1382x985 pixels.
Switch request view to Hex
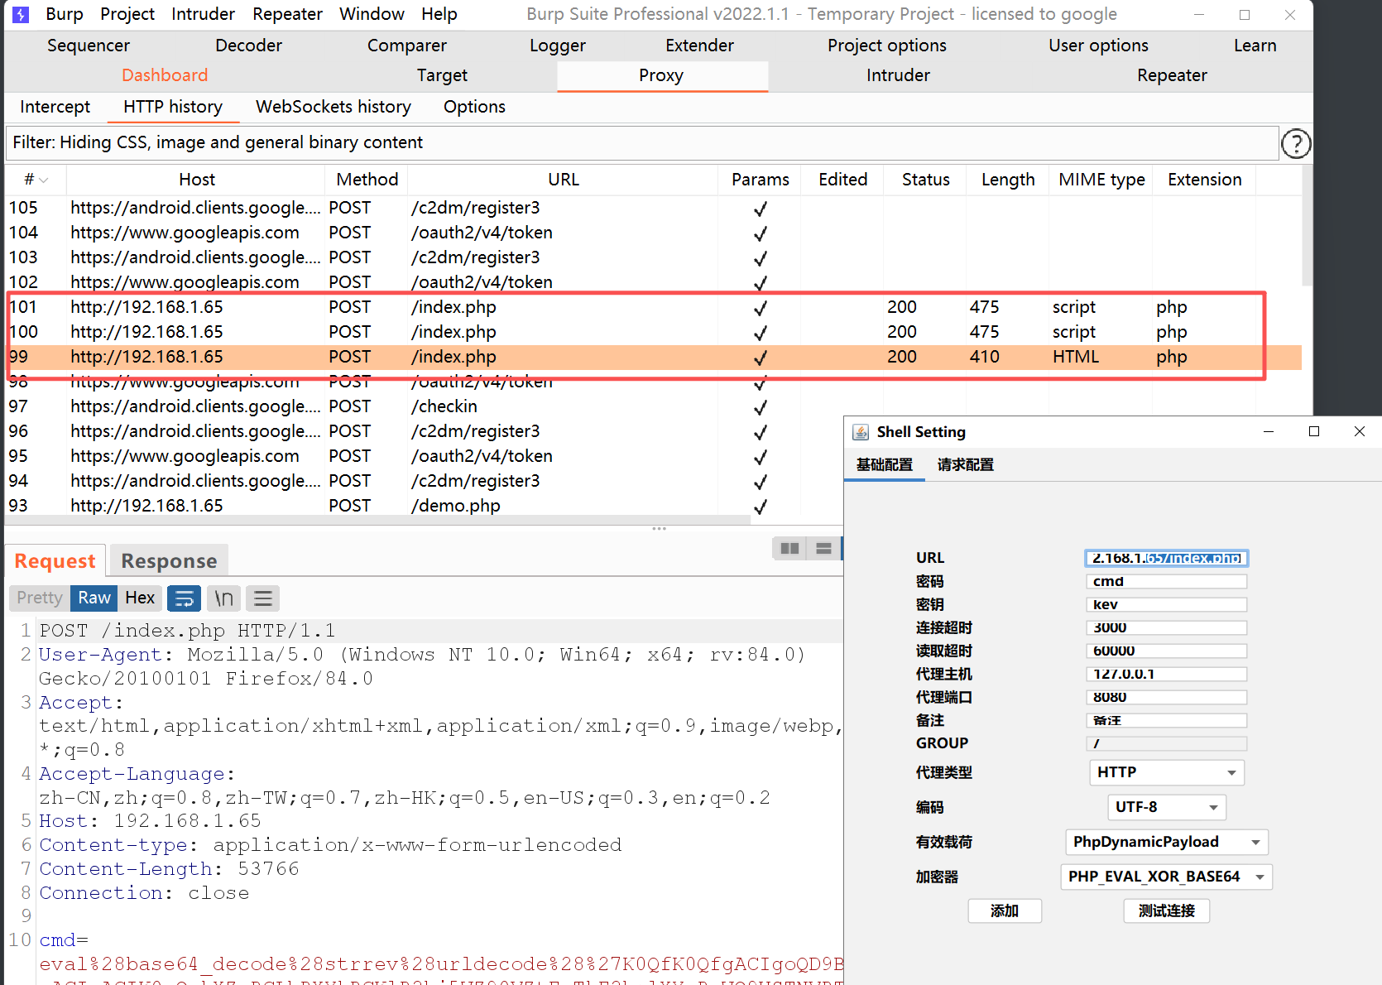[x=140, y=598]
